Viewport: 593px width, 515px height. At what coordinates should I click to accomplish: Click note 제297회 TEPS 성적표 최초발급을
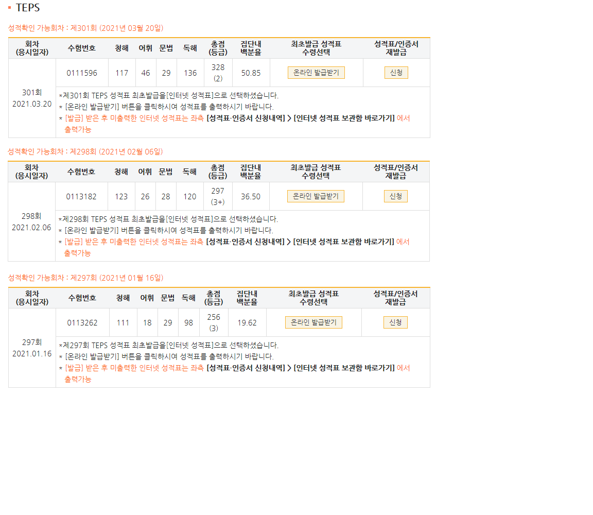(169, 345)
